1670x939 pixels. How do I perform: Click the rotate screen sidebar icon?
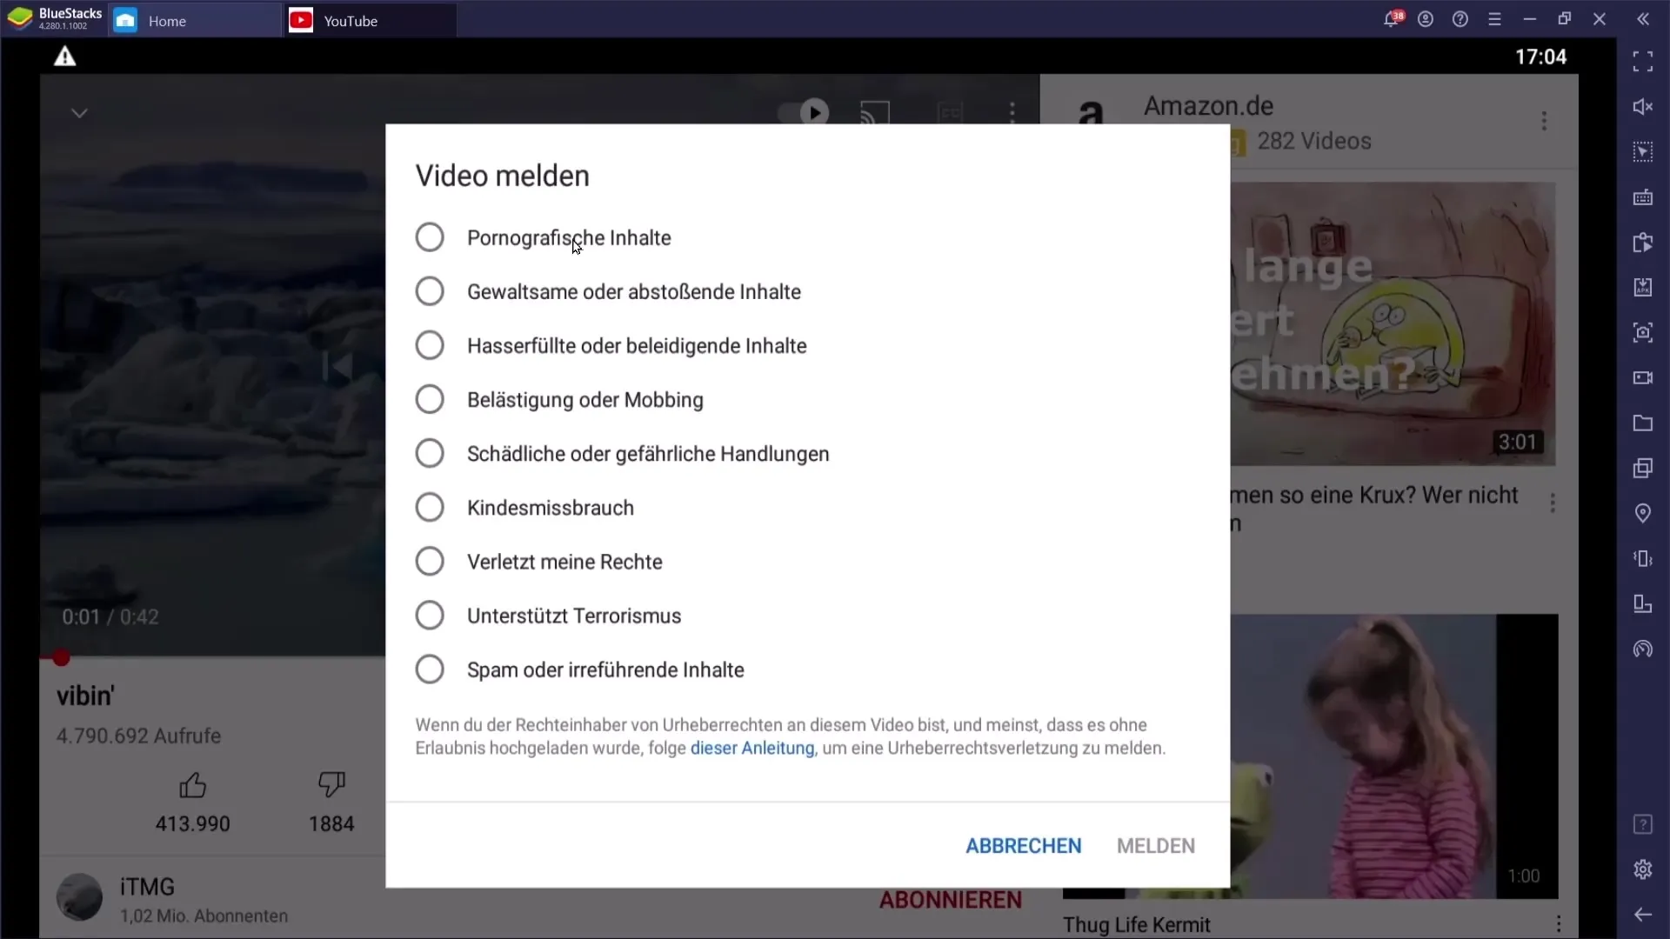(1643, 604)
